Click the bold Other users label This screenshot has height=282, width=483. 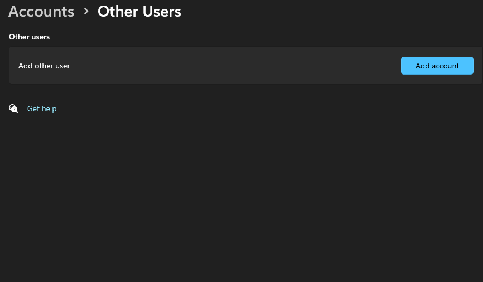click(29, 37)
